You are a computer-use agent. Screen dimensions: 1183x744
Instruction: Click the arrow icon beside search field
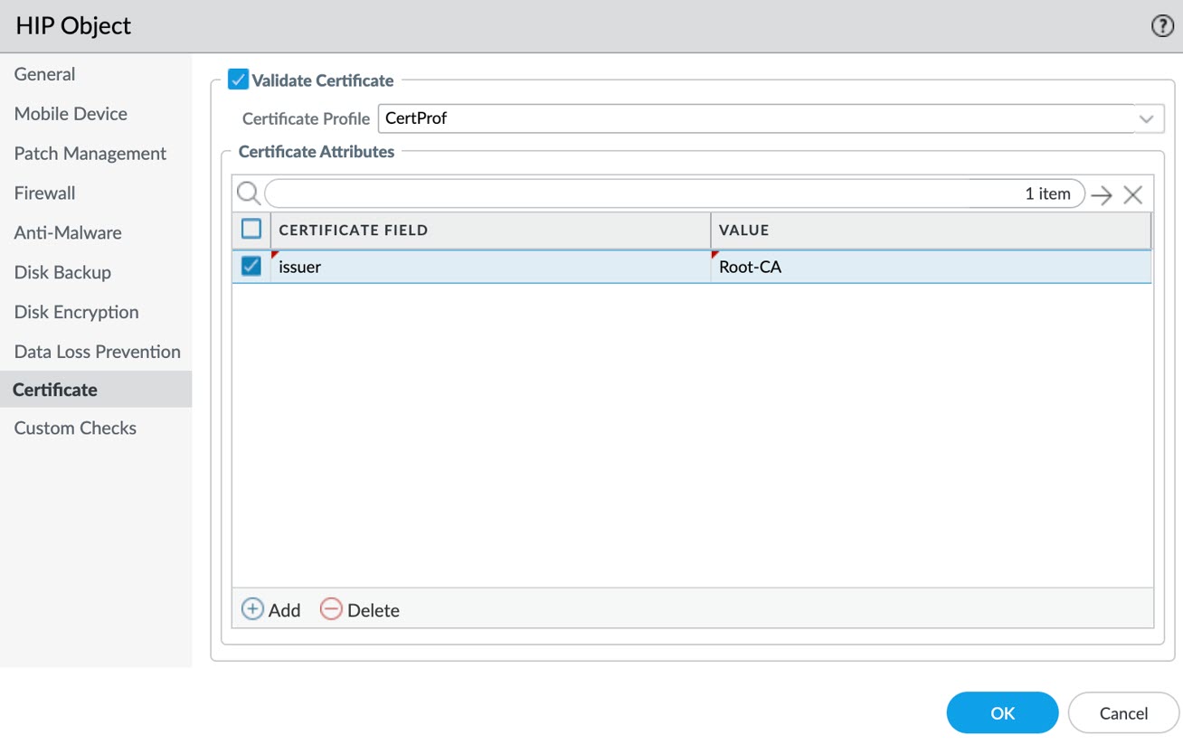click(1101, 194)
